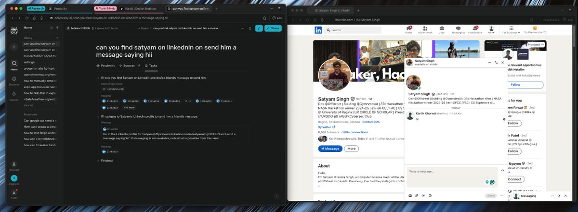Open Spaces in Perplexity sidebar
578x212 pixels.
[x=14, y=95]
